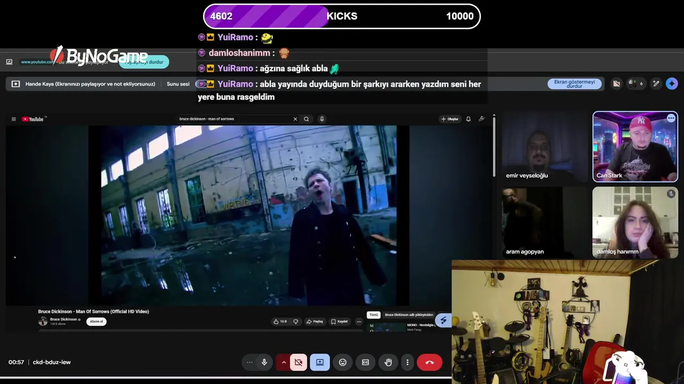The width and height of the screenshot is (684, 384).
Task: Toggle the present screen button in Meet
Action: click(320, 362)
